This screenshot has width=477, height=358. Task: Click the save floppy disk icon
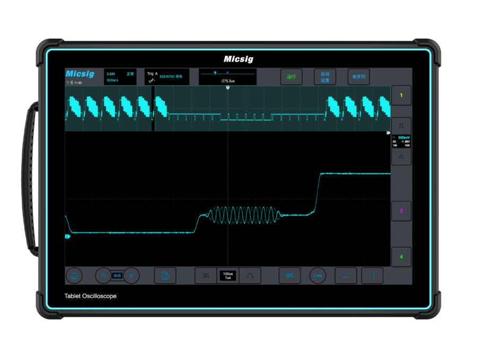click(165, 275)
